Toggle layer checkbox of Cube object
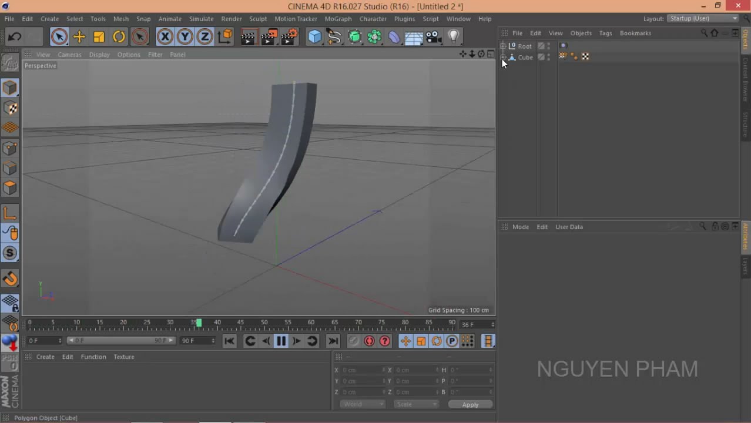The width and height of the screenshot is (751, 423). point(541,57)
